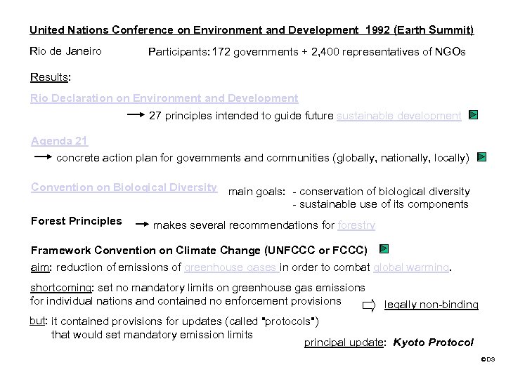Click the bold "Kyoto Protocol" text

tap(434, 343)
